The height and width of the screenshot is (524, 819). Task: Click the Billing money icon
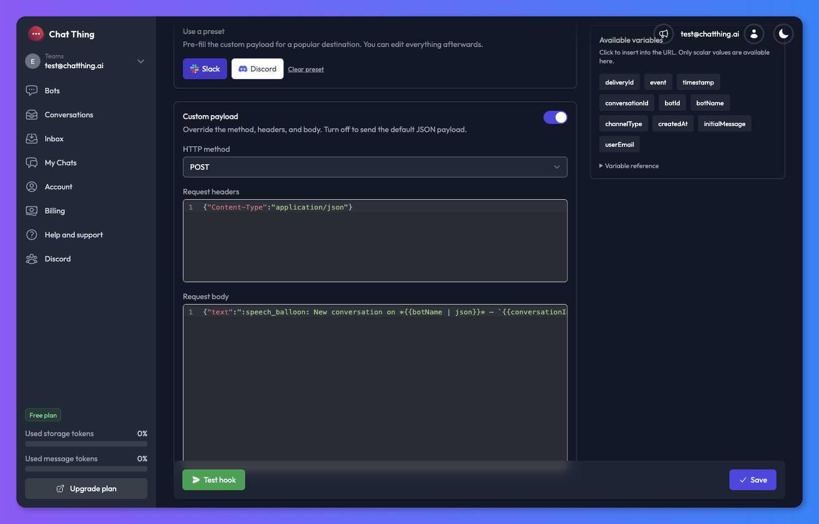click(32, 211)
